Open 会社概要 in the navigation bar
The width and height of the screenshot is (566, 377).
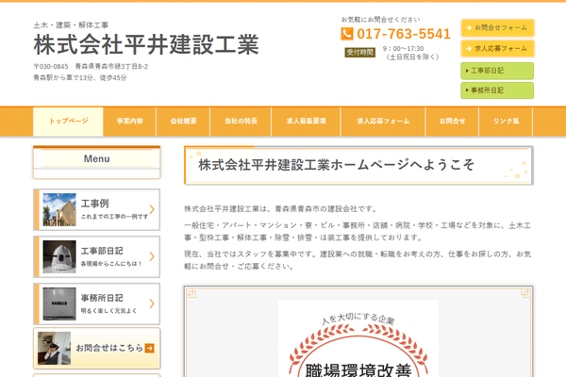coord(183,122)
